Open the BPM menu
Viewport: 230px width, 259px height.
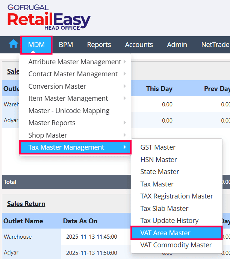click(x=66, y=45)
